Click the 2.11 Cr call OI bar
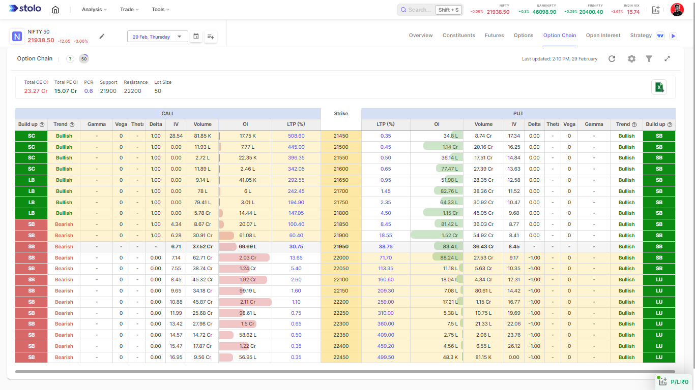 pyautogui.click(x=245, y=302)
